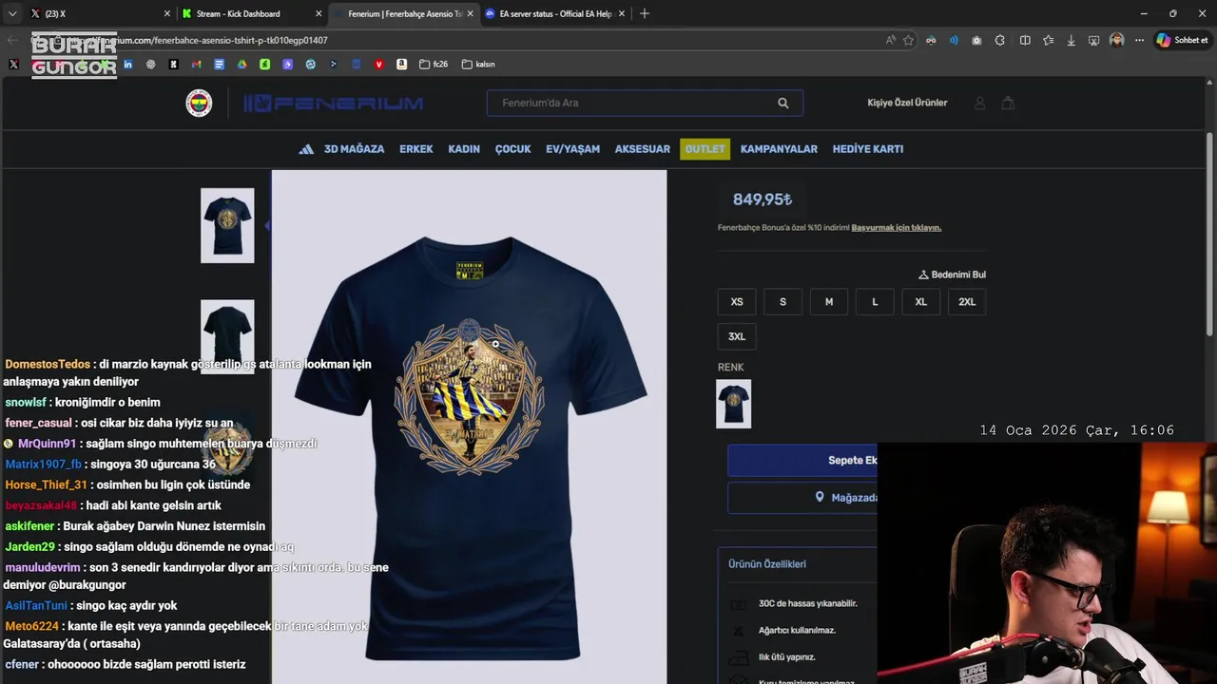Viewport: 1217px width, 684px height.
Task: Open the user account icon
Action: pyautogui.click(x=979, y=103)
